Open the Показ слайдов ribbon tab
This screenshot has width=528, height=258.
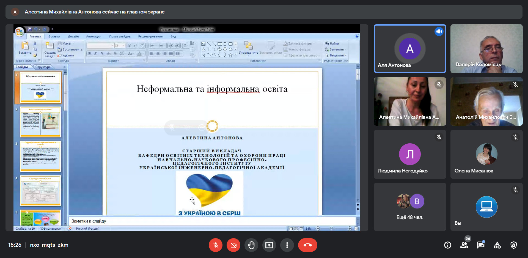tap(120, 36)
